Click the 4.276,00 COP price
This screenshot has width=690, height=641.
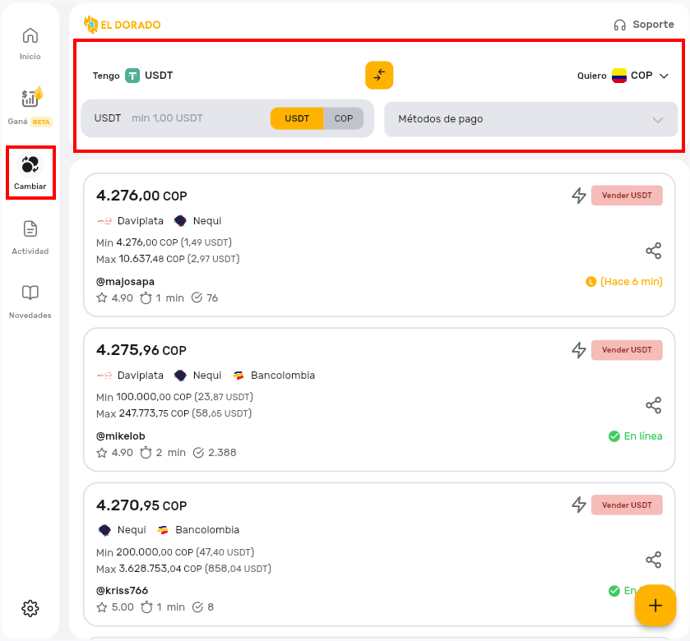tap(141, 196)
